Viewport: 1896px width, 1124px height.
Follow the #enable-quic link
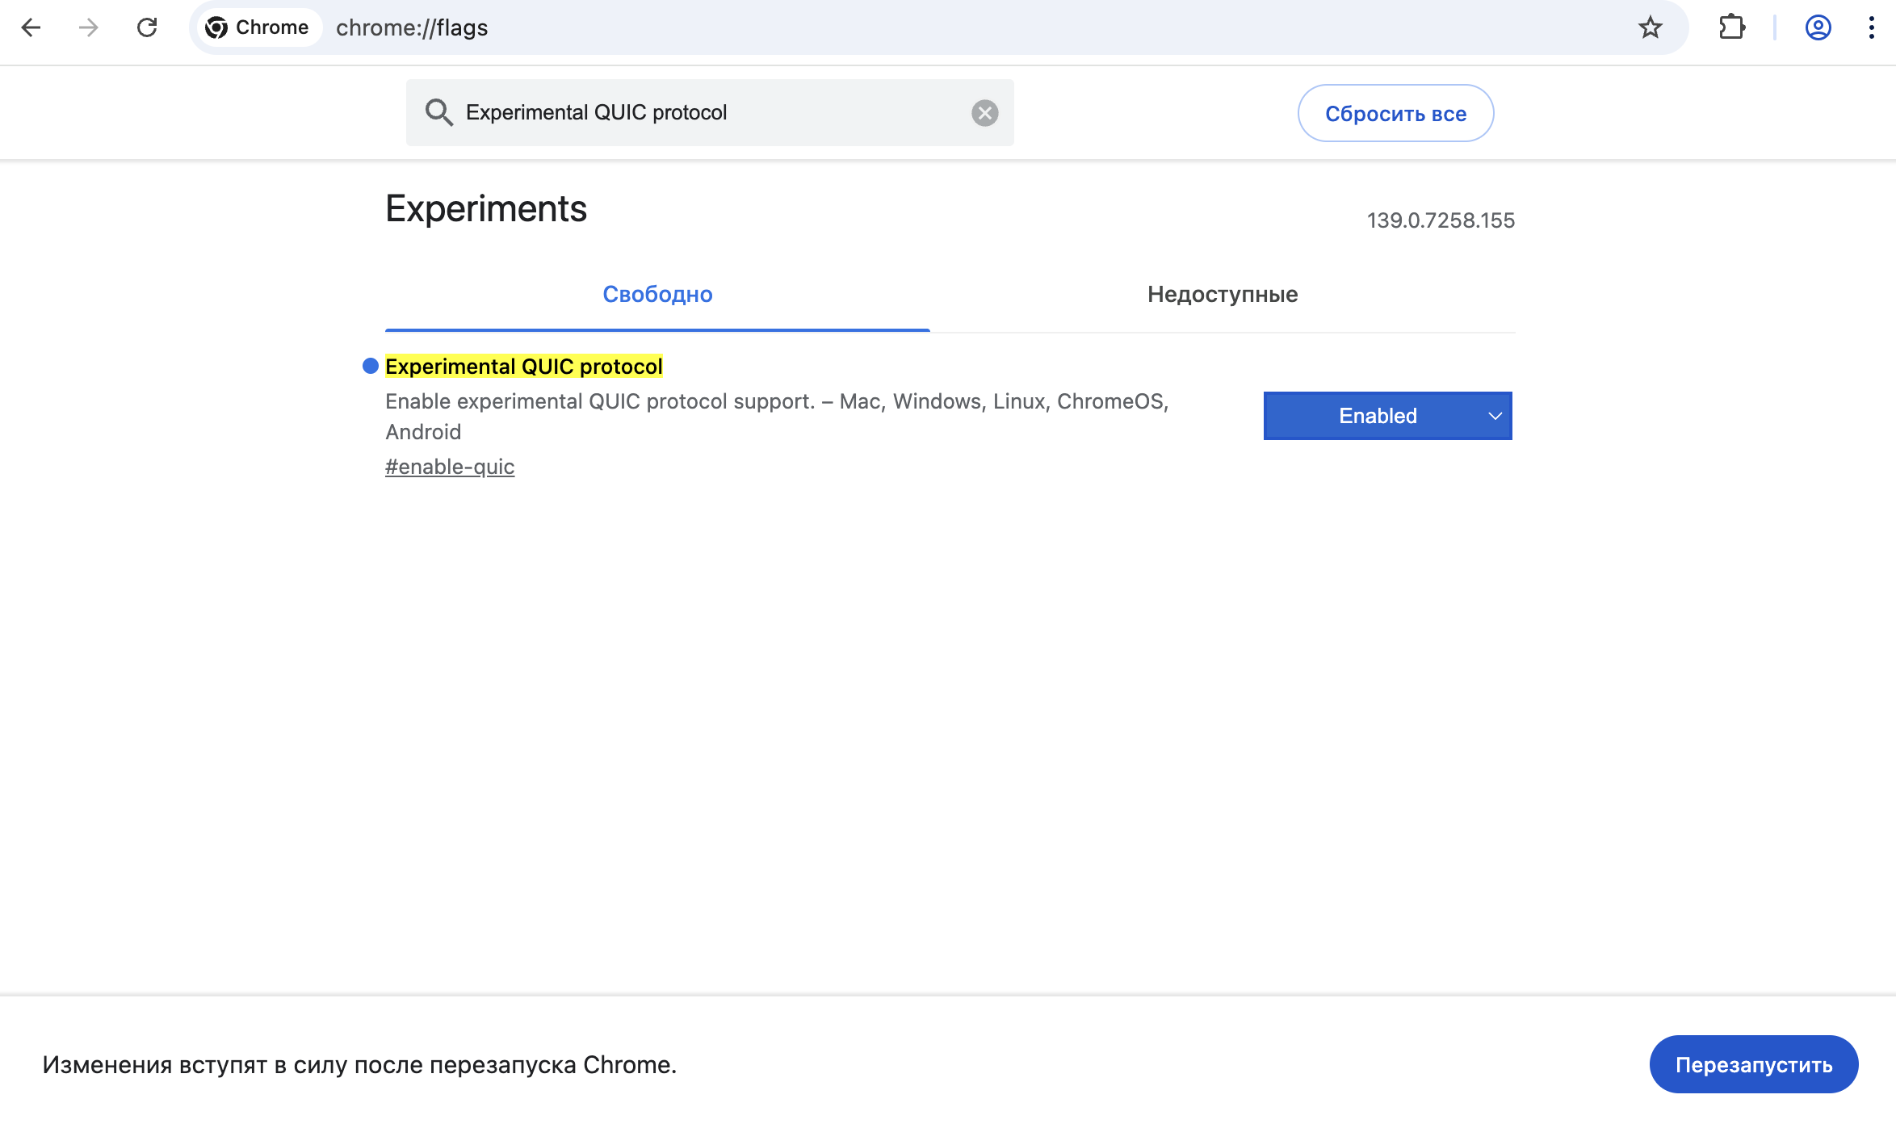(x=450, y=467)
